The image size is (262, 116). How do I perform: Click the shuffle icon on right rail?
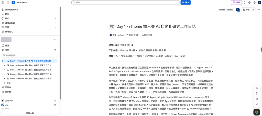(x=257, y=104)
